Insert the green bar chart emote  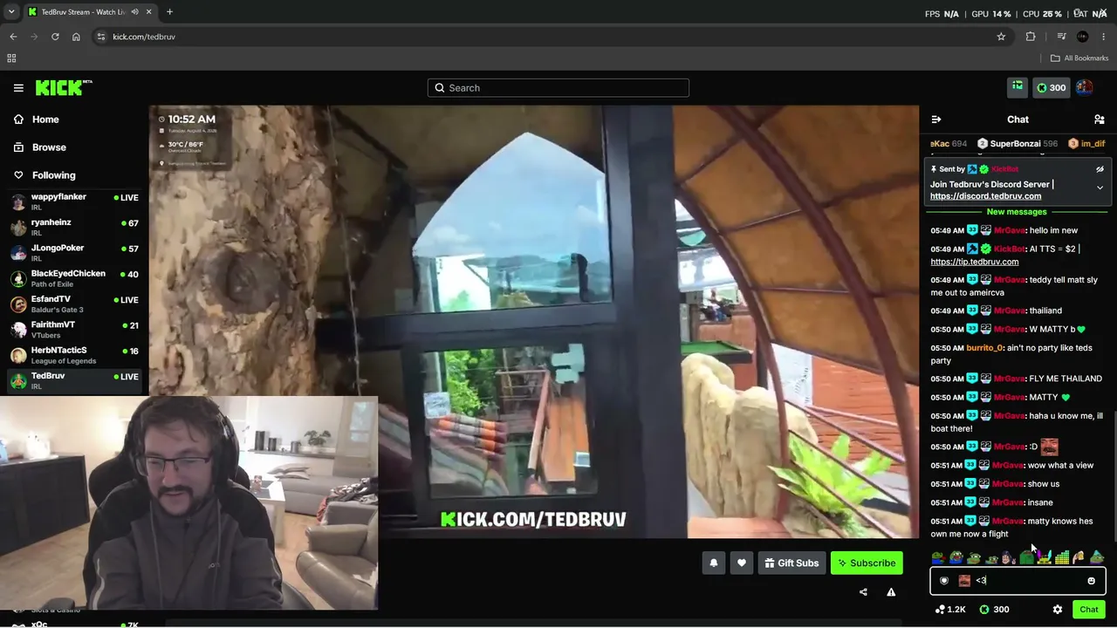tap(1062, 558)
